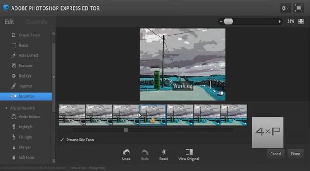Choose the Soft Focus droplet icon
Viewport: 310px width, 171px height.
pyautogui.click(x=14, y=158)
